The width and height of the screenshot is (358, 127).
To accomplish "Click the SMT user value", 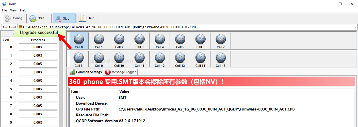I will [122, 97].
